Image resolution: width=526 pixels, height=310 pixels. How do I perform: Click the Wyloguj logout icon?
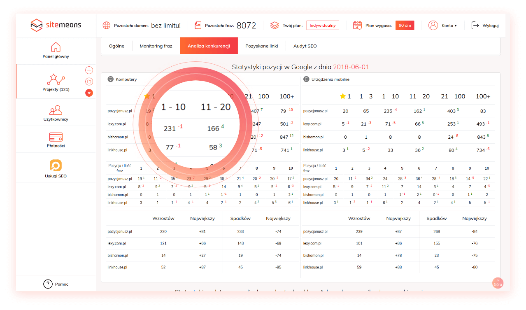[x=475, y=26]
